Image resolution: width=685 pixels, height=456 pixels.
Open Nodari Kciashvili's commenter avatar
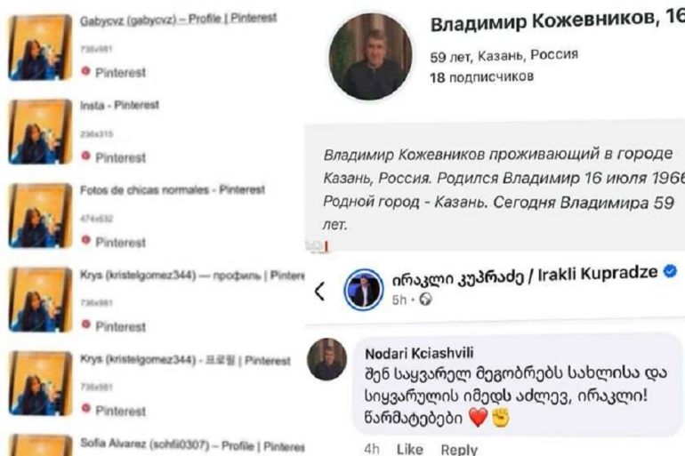[x=327, y=359]
